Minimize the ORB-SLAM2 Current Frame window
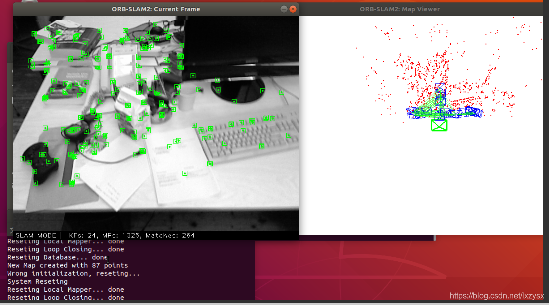Screen dimensions: 549x305 coord(284,9)
